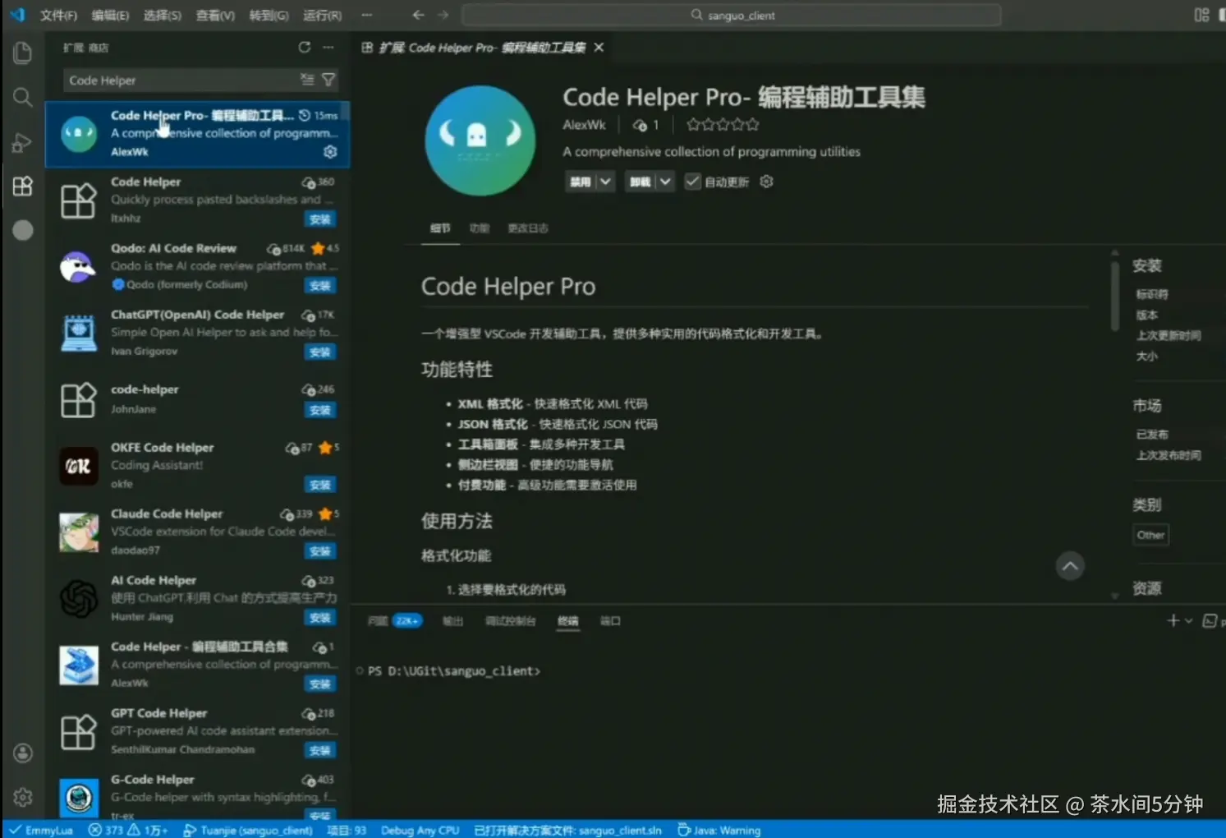Viewport: 1226px width, 838px height.
Task: Open the dropdown arrow next to the 禁用 button
Action: [x=605, y=181]
